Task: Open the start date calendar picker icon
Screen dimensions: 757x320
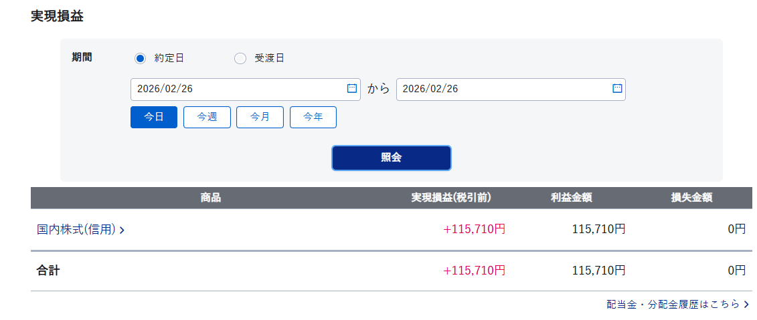Action: pyautogui.click(x=352, y=89)
